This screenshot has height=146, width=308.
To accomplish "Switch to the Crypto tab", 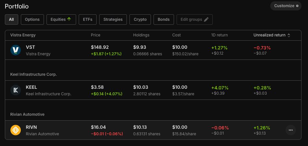I will point(140,20).
